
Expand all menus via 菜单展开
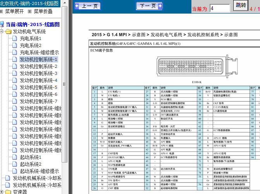(x=14, y=12)
